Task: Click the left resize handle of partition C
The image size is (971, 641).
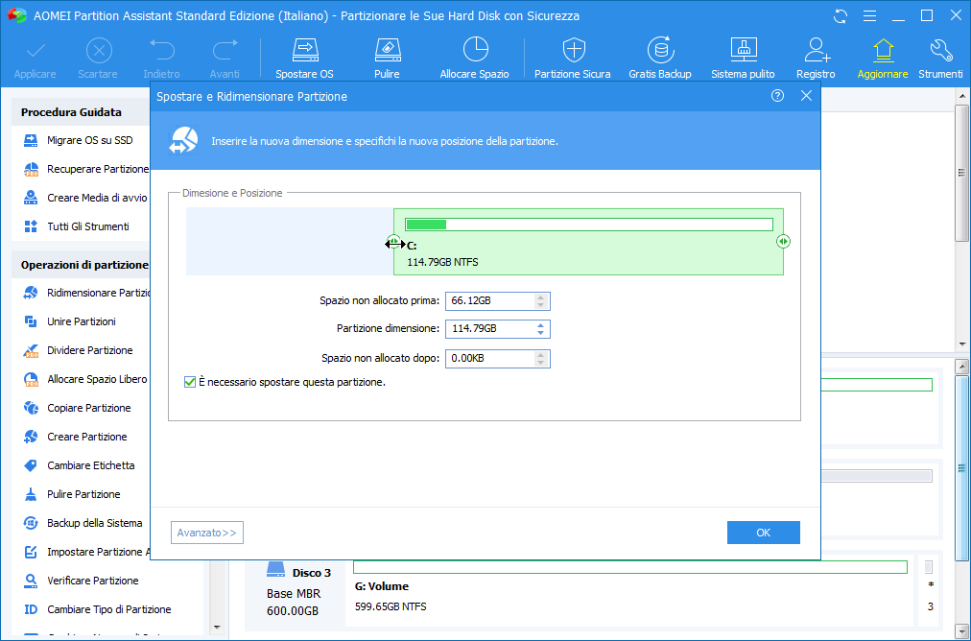Action: click(393, 242)
